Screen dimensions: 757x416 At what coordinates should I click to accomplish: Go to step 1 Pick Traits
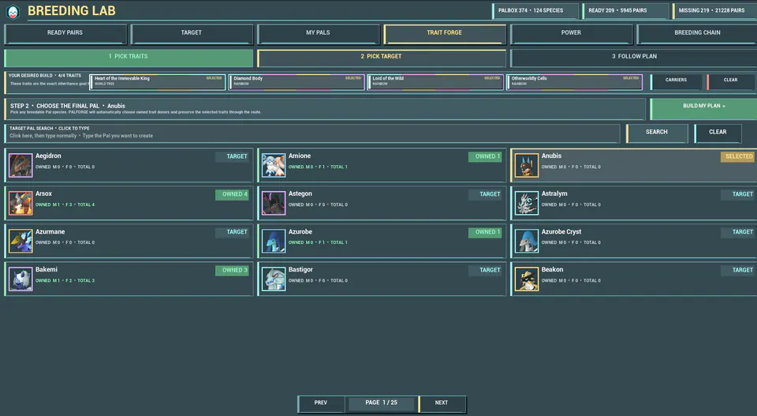[x=129, y=58]
